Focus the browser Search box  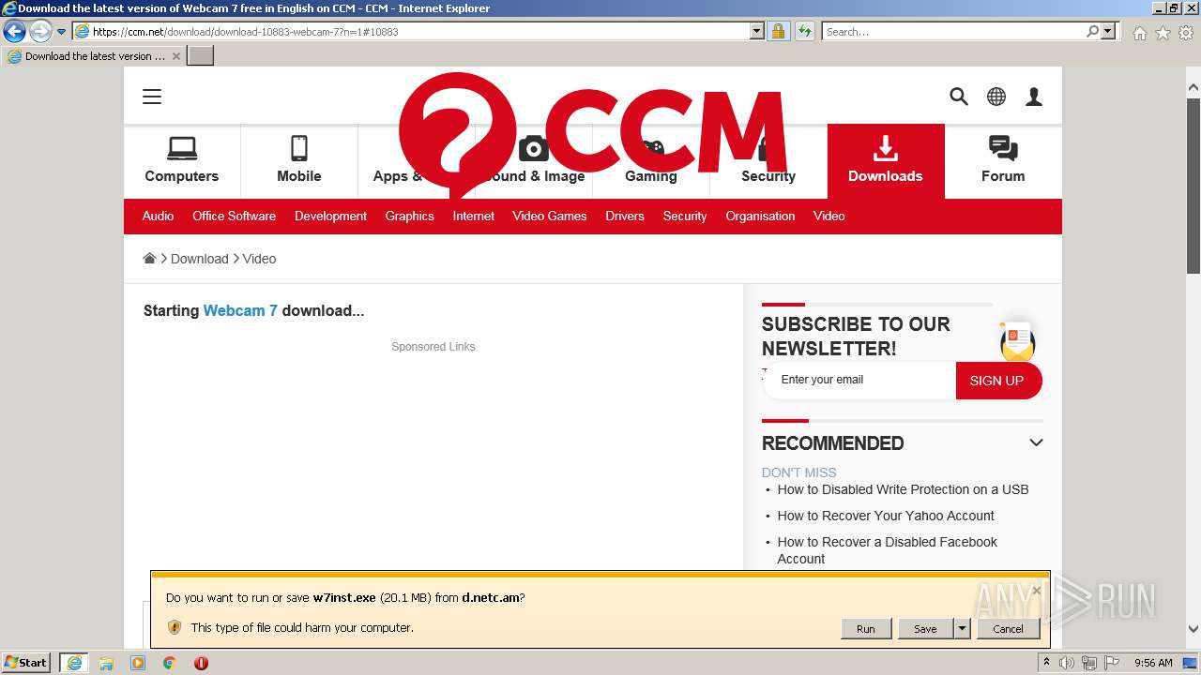click(x=954, y=31)
